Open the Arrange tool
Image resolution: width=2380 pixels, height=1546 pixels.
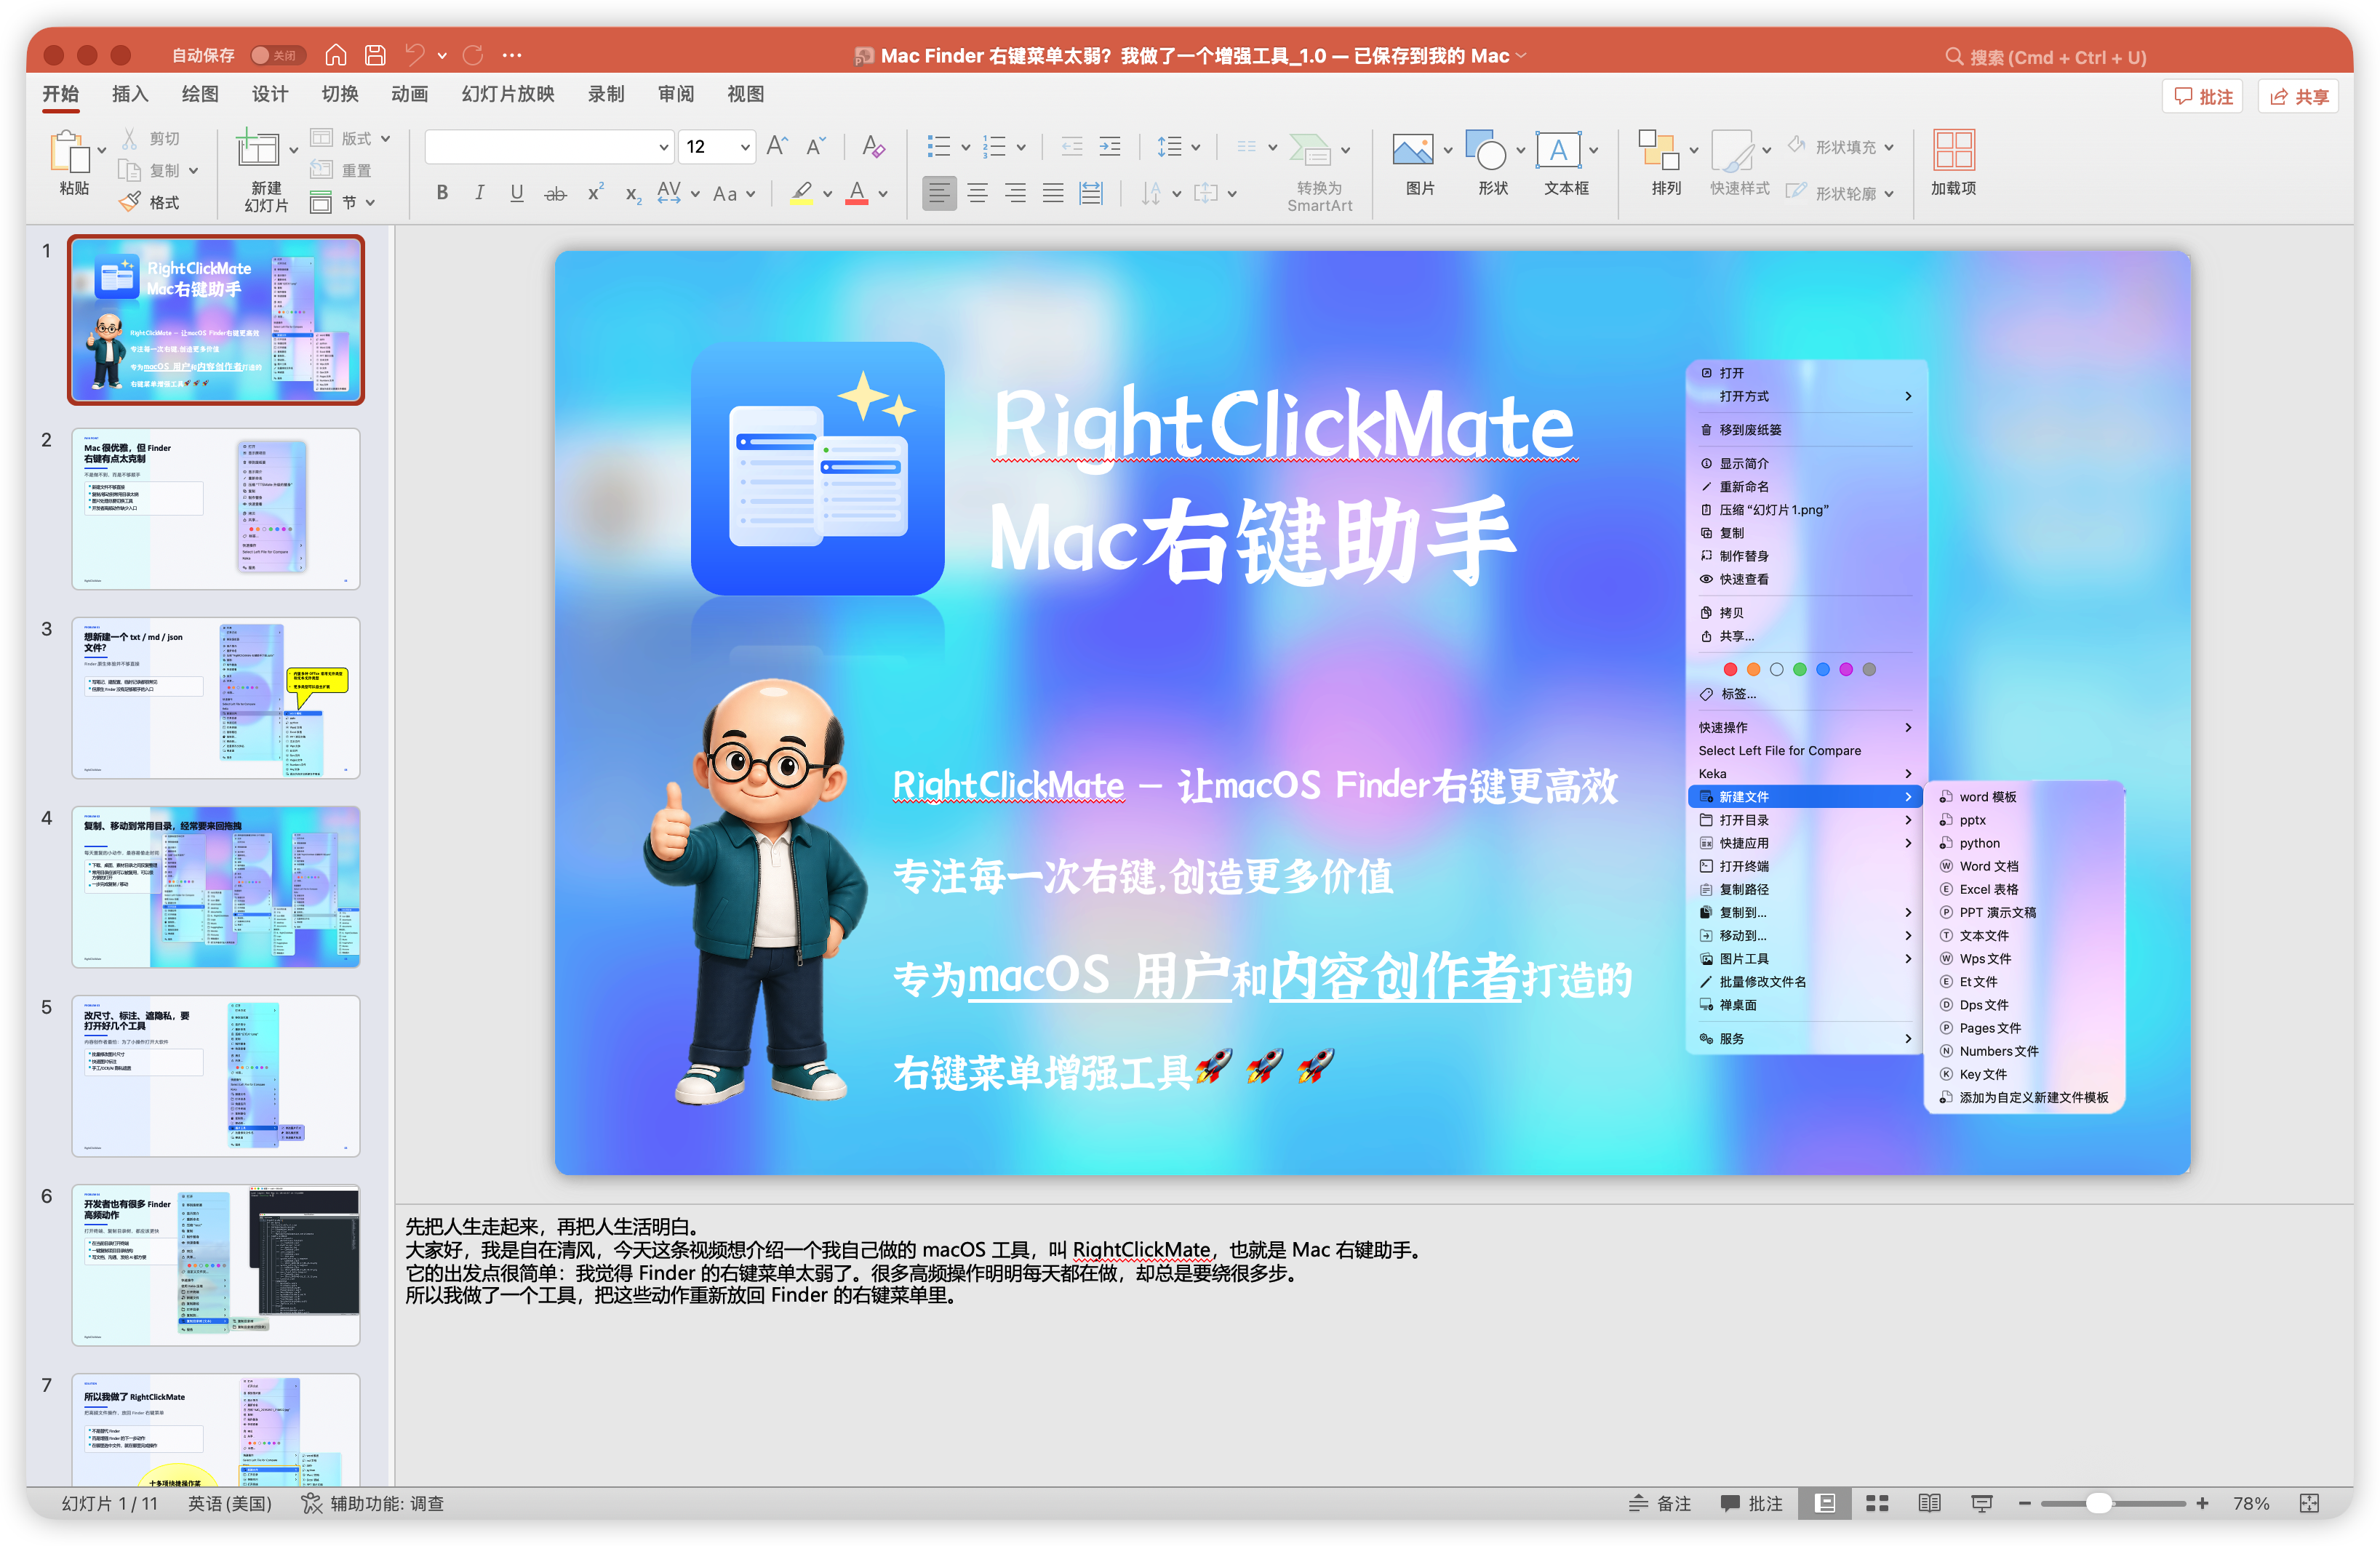tap(1659, 150)
